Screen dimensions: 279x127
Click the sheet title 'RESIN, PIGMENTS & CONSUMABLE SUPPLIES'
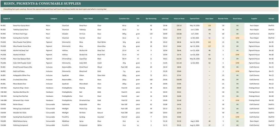coord(42,4)
